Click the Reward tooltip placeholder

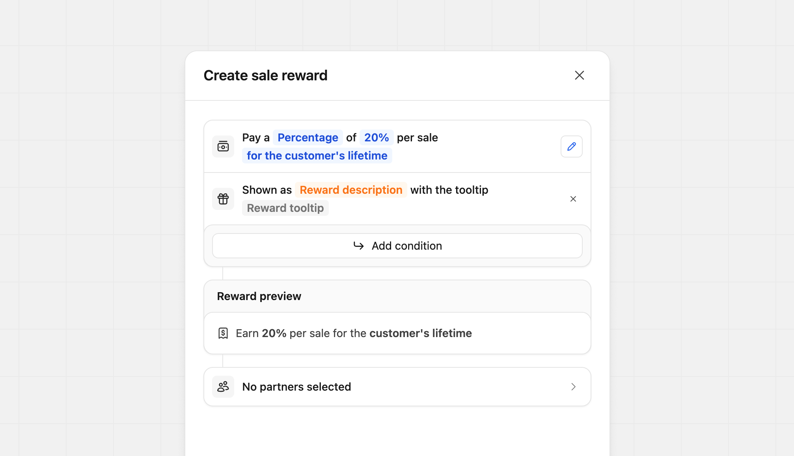click(x=285, y=208)
